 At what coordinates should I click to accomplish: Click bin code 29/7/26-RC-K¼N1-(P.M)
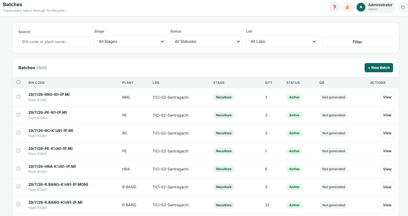51,130
